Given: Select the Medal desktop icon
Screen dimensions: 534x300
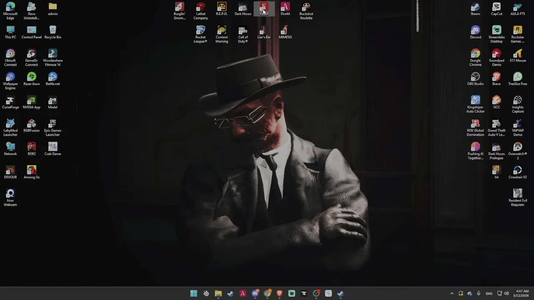Looking at the screenshot, I should [53, 102].
